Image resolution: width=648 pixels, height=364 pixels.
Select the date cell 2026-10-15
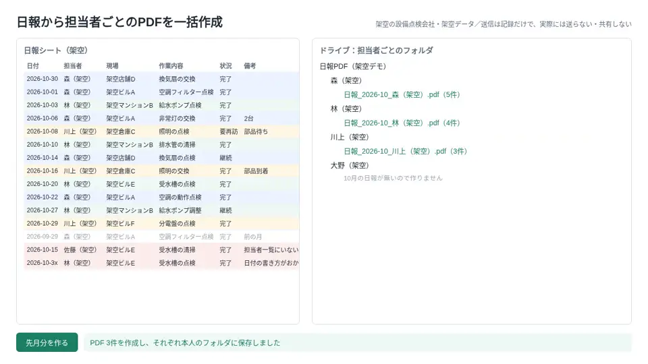(x=42, y=250)
